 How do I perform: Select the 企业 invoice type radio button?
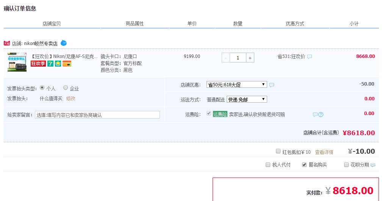click(x=66, y=88)
